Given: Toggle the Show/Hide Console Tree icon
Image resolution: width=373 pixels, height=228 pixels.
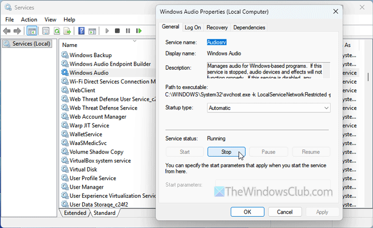Looking at the screenshot, I should click(x=32, y=31).
